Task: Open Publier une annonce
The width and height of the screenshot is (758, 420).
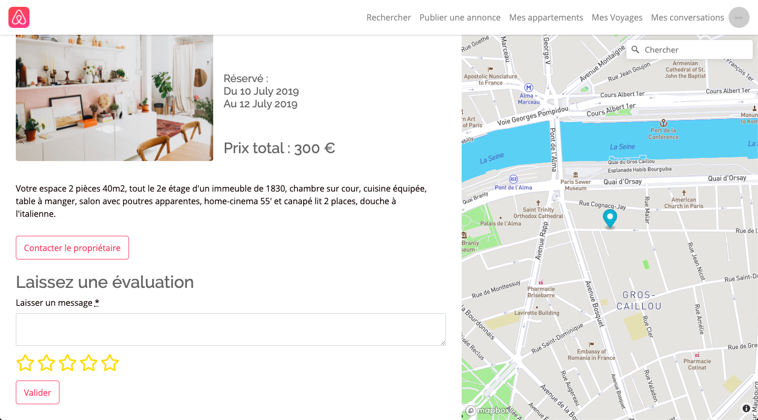Action: point(460,17)
